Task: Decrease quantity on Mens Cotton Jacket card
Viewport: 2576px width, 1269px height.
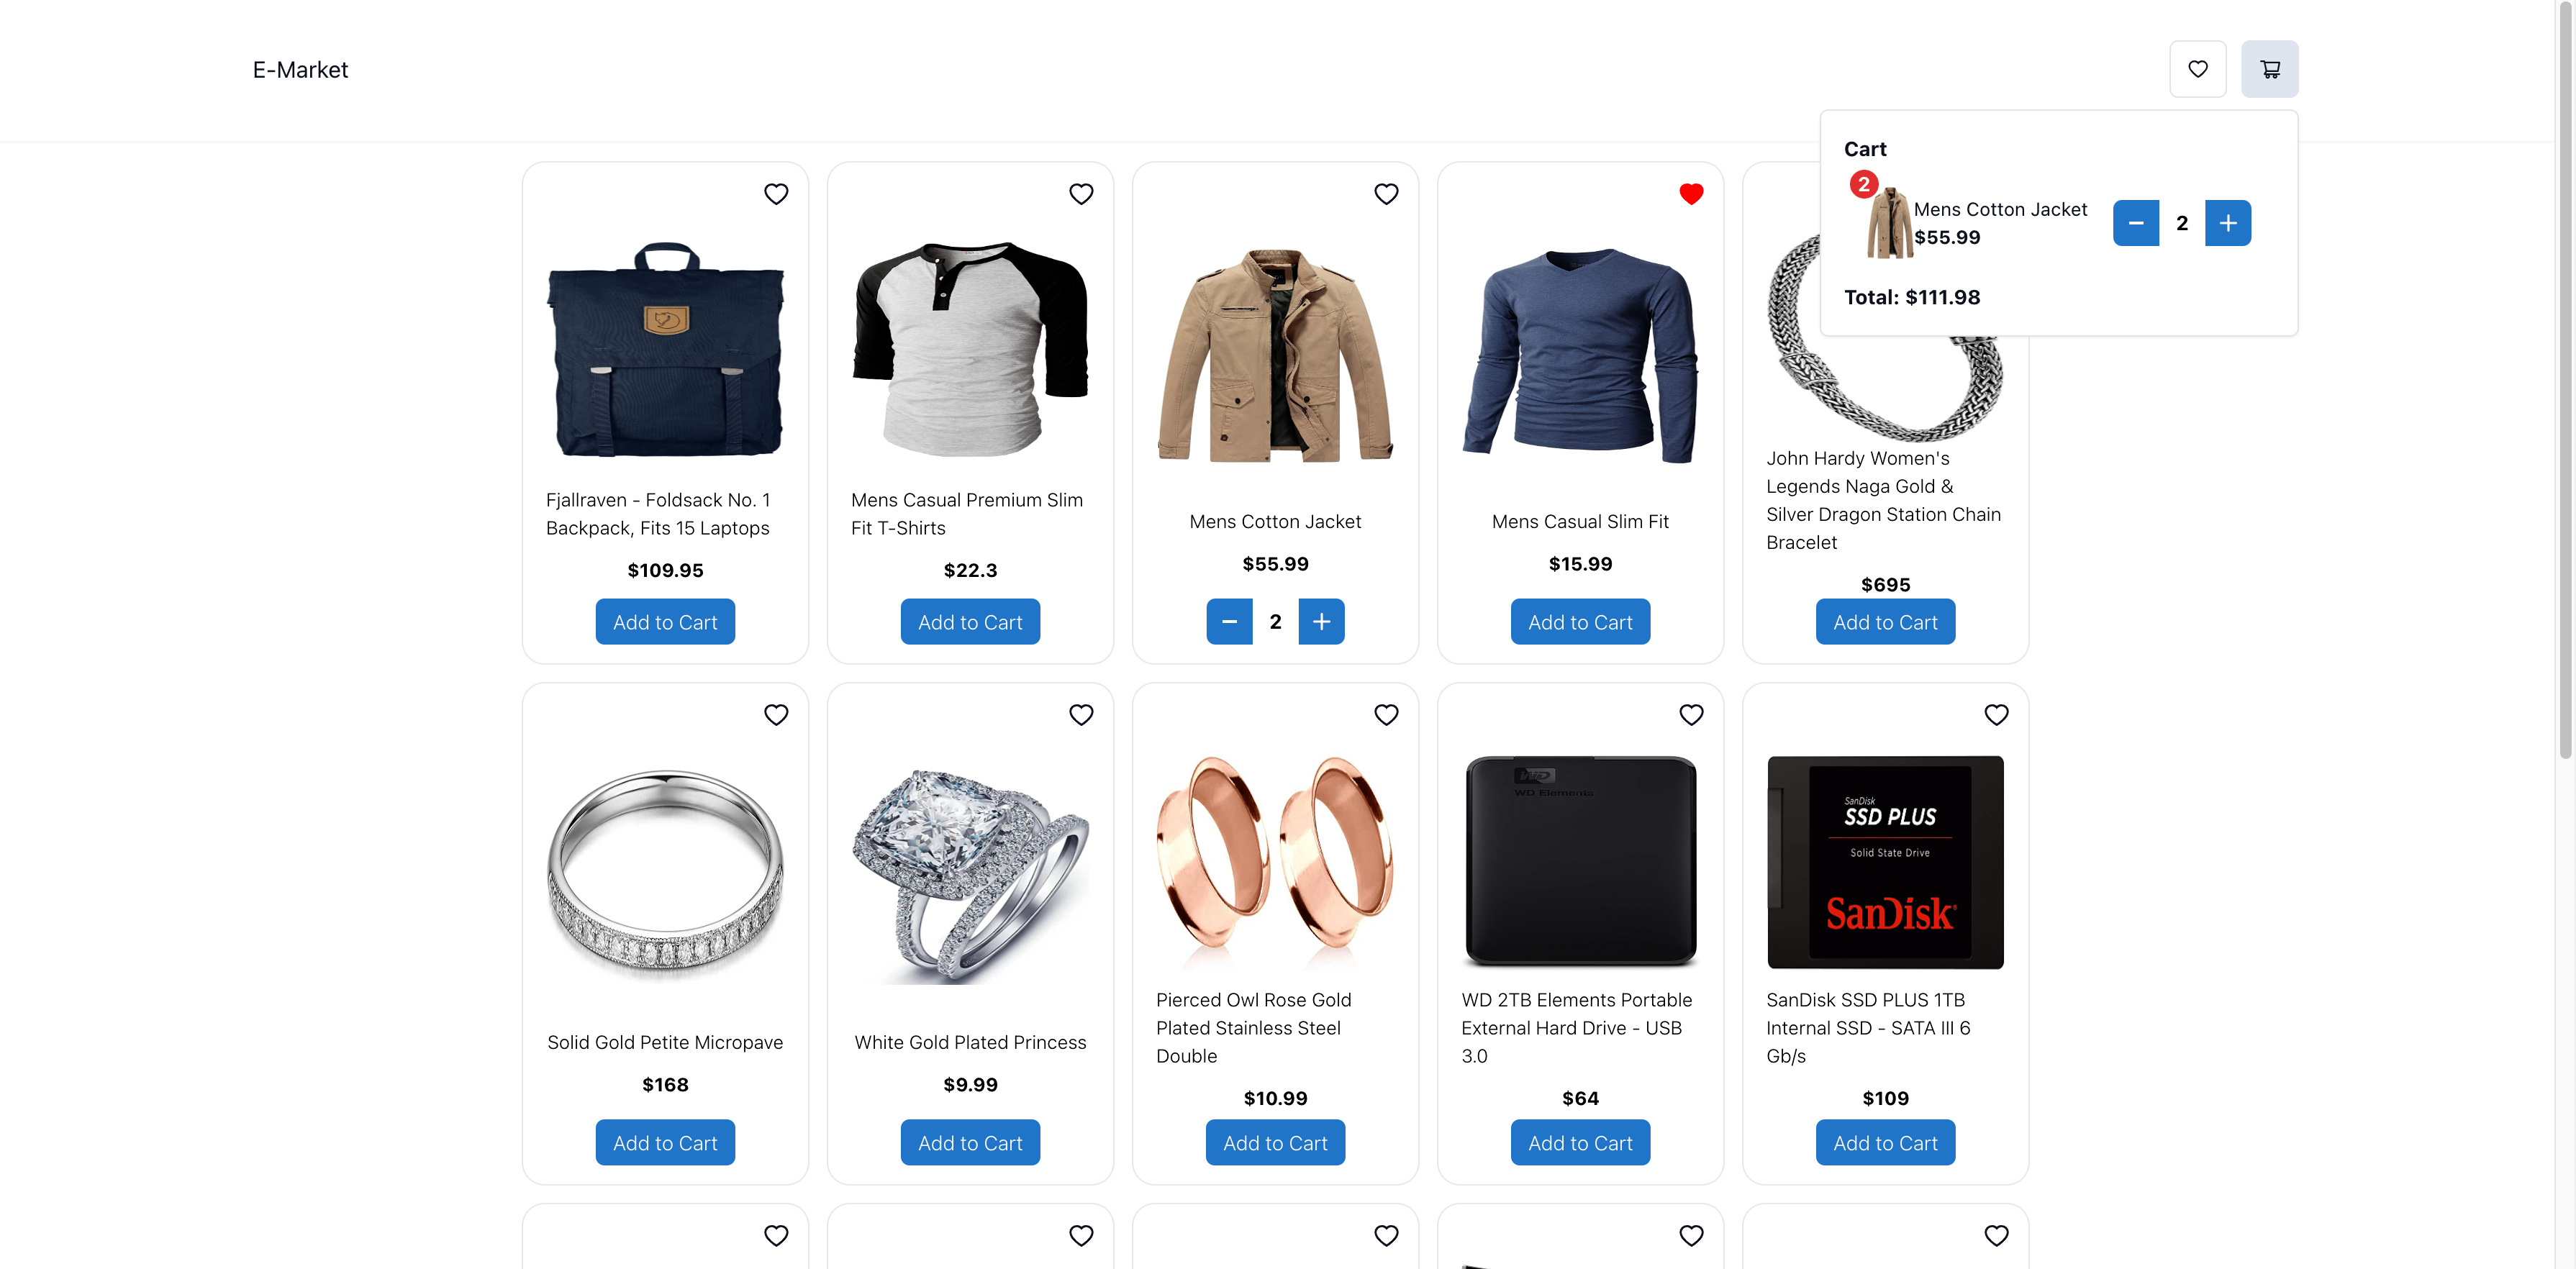Action: coord(1229,622)
